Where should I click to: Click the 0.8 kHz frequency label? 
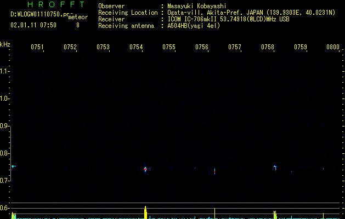4,153
